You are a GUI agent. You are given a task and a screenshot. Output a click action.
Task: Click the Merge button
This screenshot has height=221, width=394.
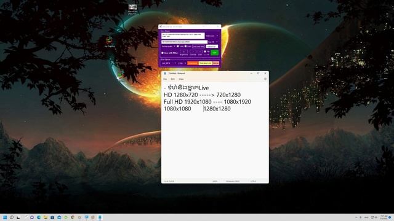pyautogui.click(x=215, y=63)
